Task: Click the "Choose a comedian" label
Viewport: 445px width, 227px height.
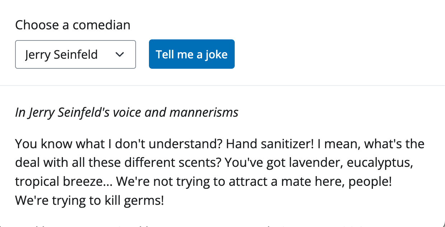Action: [72, 25]
